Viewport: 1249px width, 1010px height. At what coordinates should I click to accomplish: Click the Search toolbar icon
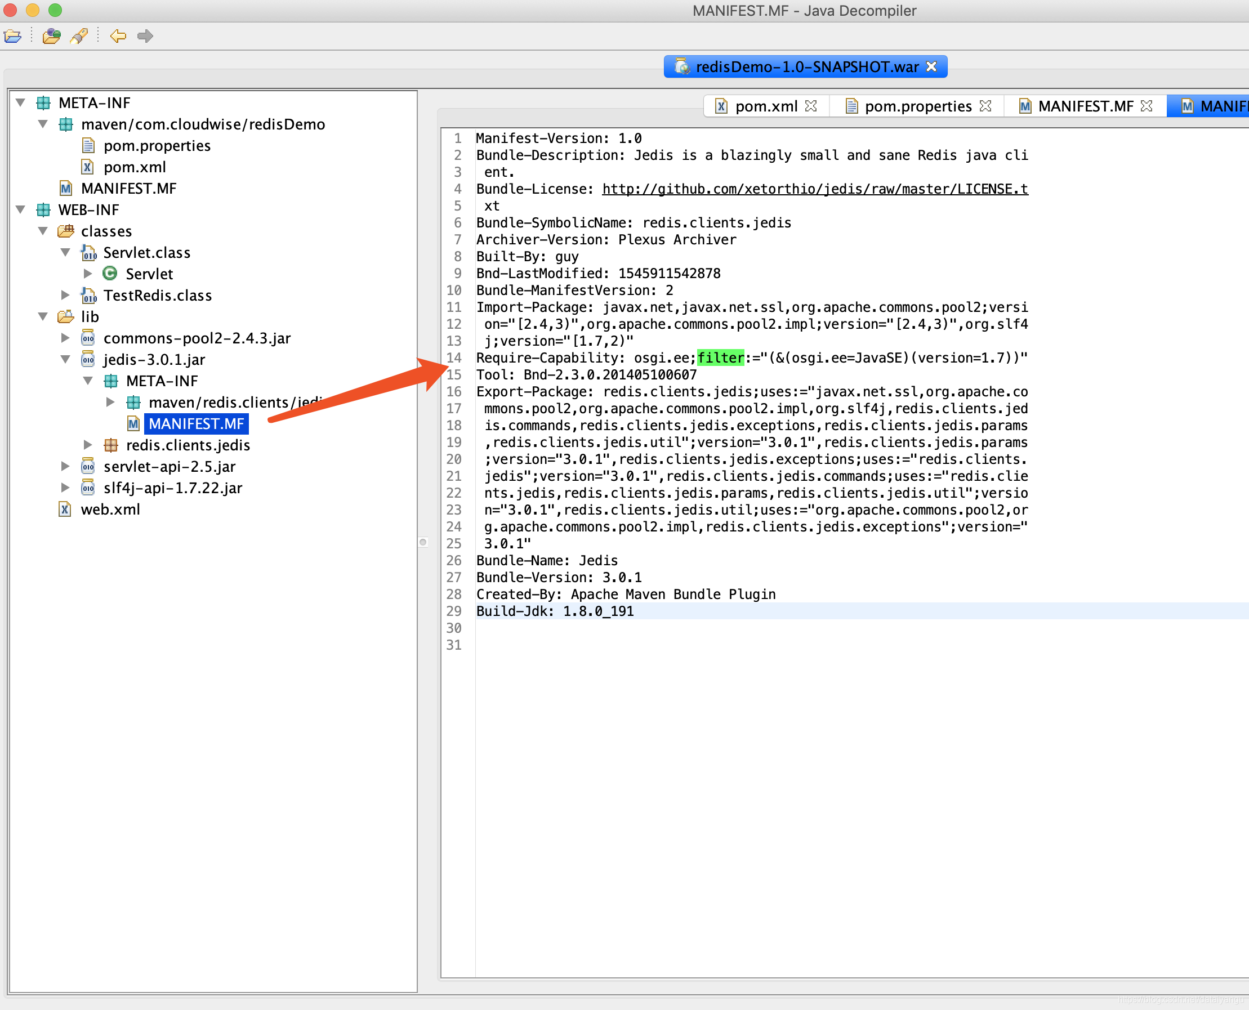point(79,36)
